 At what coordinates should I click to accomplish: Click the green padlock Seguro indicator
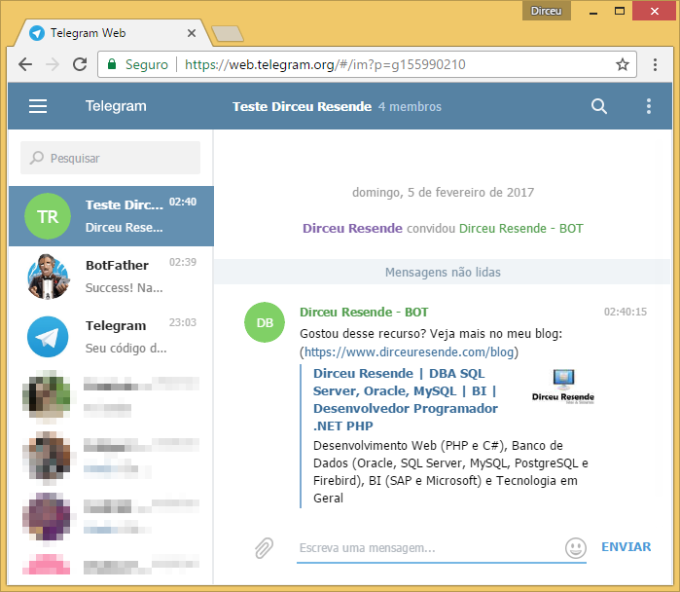pyautogui.click(x=137, y=64)
